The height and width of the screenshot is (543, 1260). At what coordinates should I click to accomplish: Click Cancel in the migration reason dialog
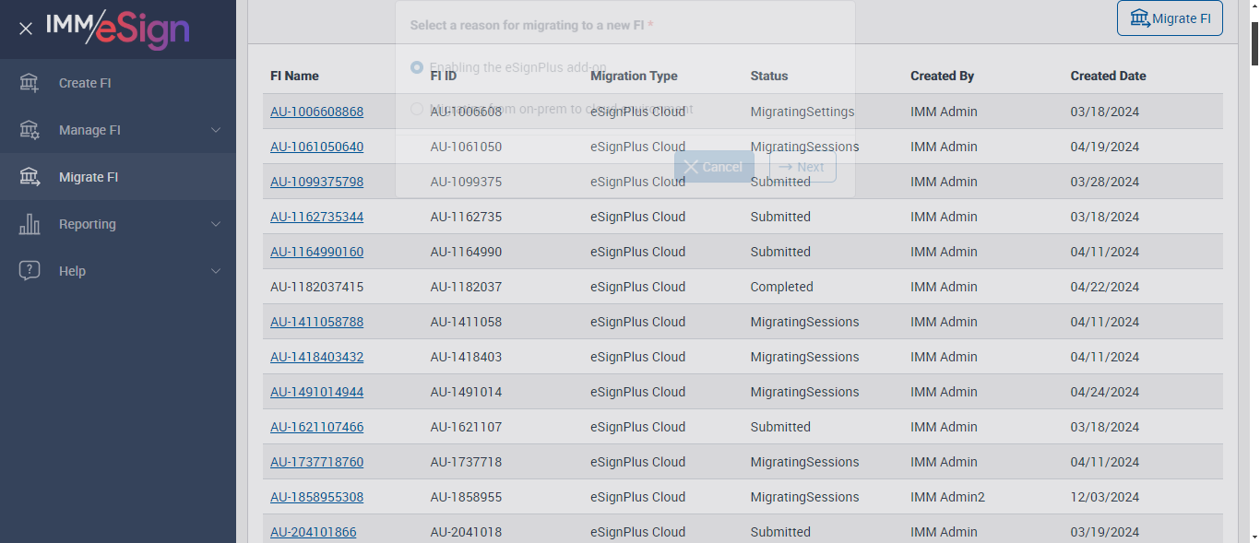[x=714, y=167]
